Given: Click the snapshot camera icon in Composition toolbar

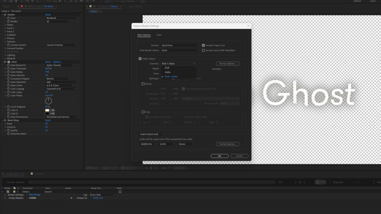Looking at the screenshot, I should tap(164, 168).
